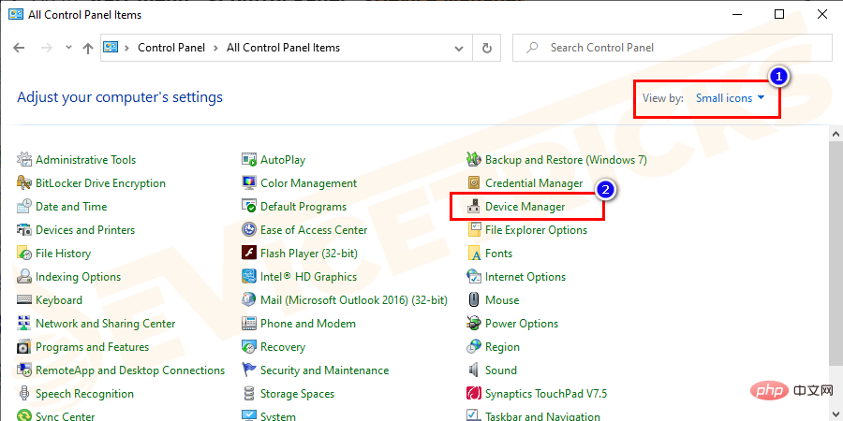Click the Control Panel address bar icon
This screenshot has width=843, height=421.
111,48
